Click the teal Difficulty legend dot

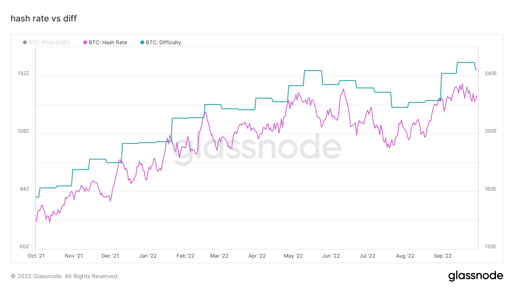142,43
